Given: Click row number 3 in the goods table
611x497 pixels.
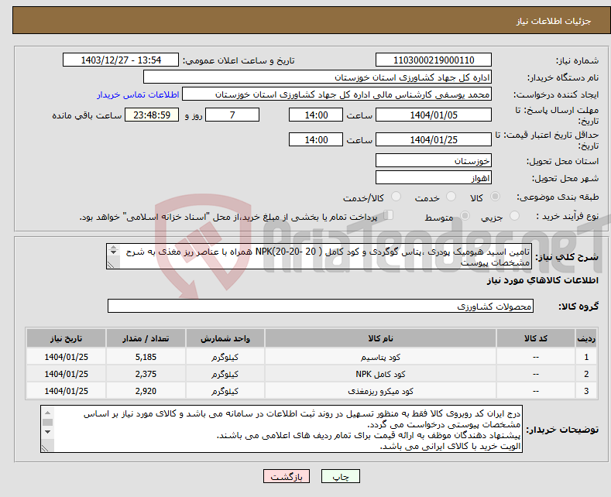Looking at the screenshot, I should pos(586,392).
